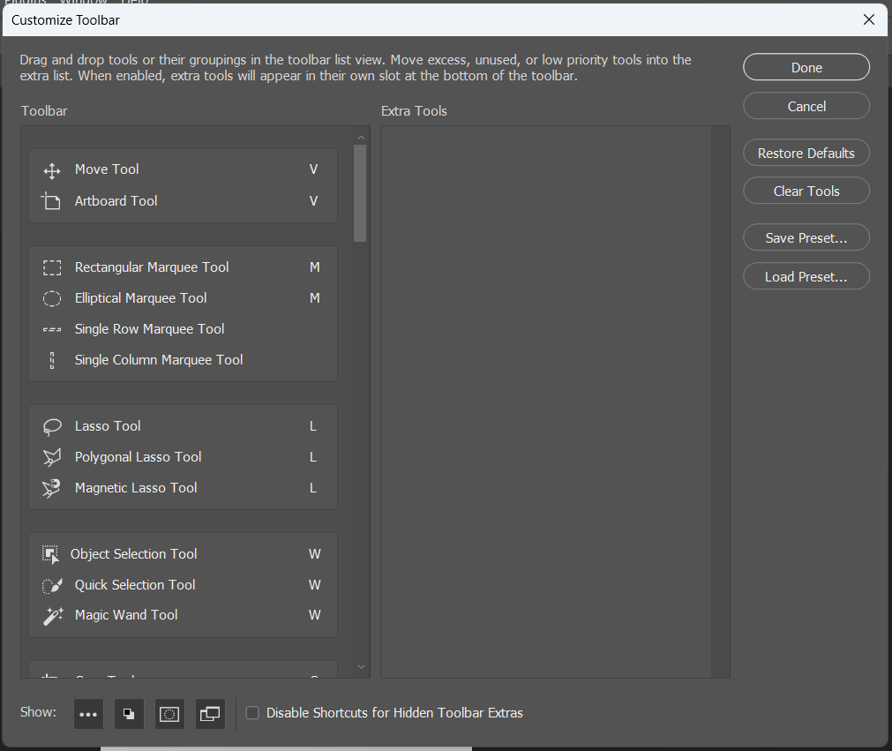Toggle foreground/background colors Show button
The width and height of the screenshot is (892, 751).
(x=129, y=714)
